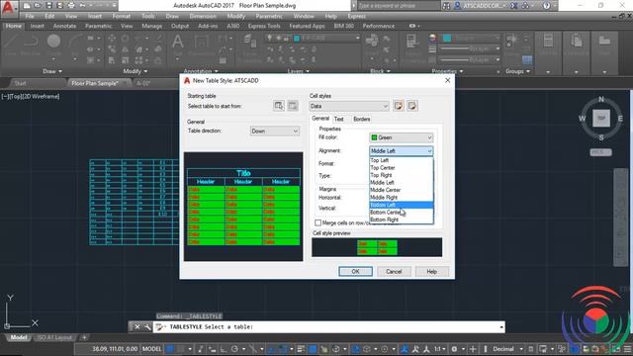
Task: Open the Cell styles Data dropdown
Action: [x=349, y=106]
